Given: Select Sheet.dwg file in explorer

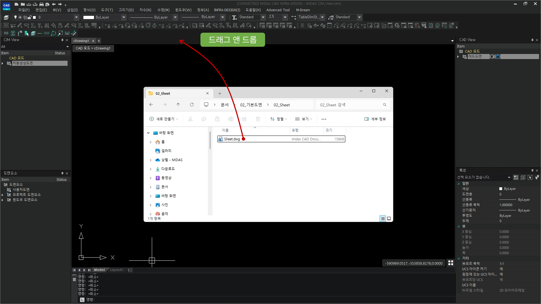Looking at the screenshot, I should (x=281, y=139).
